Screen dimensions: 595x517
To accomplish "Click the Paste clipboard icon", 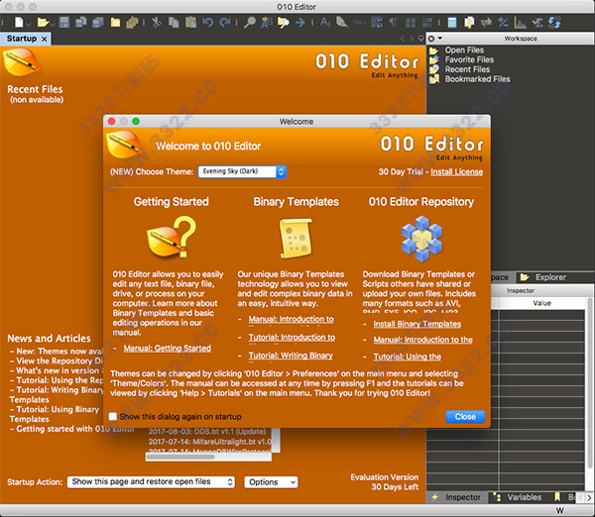I will coord(190,23).
